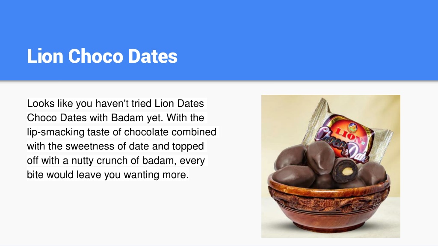The width and height of the screenshot is (438, 246).
Task: Click the phrase "wanting more." ending the paragraph
Action: pyautogui.click(x=156, y=175)
